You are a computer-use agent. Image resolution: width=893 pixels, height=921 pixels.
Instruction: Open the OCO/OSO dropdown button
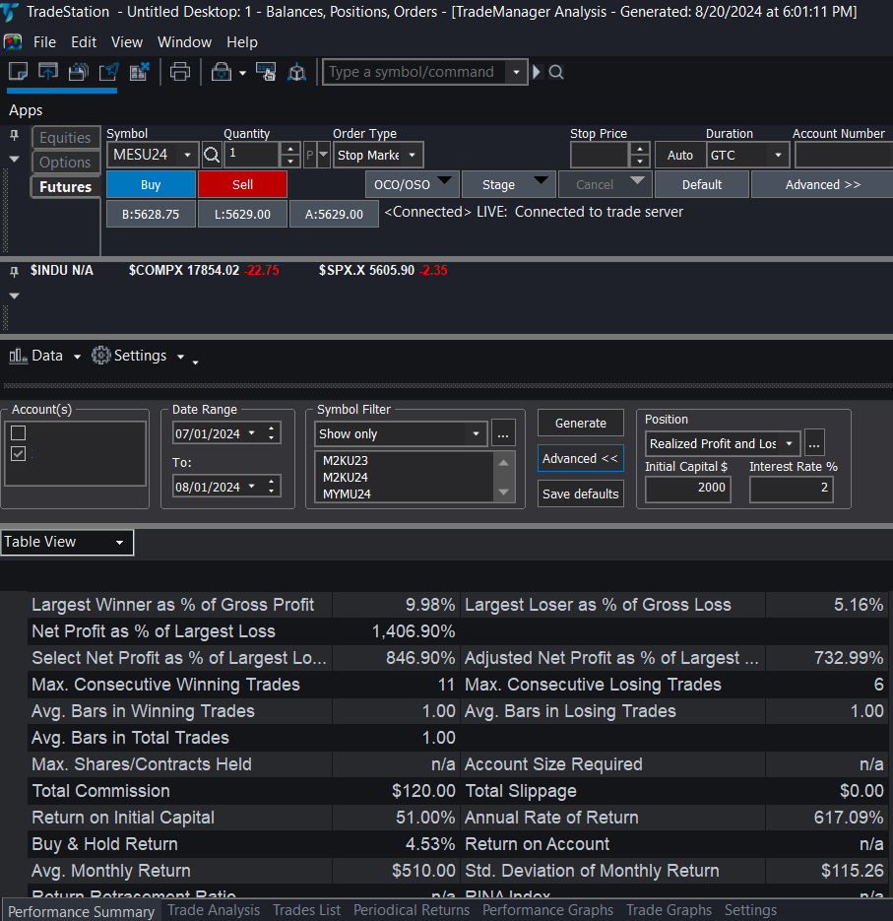tap(412, 184)
